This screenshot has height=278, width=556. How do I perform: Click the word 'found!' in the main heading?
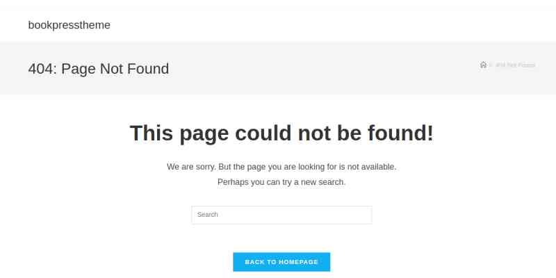click(x=401, y=133)
